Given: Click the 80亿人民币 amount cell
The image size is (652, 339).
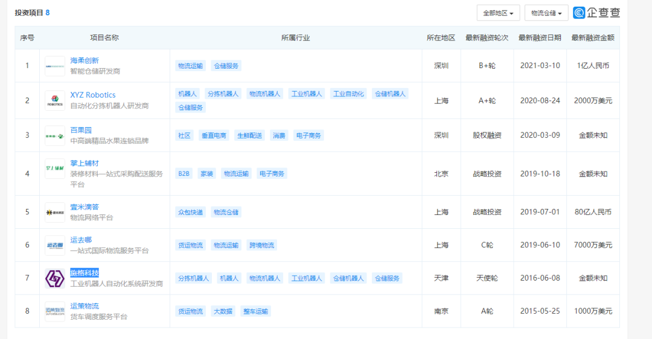Looking at the screenshot, I should coord(593,212).
